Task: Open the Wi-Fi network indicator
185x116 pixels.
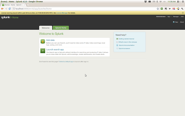Action: click(x=160, y=1)
